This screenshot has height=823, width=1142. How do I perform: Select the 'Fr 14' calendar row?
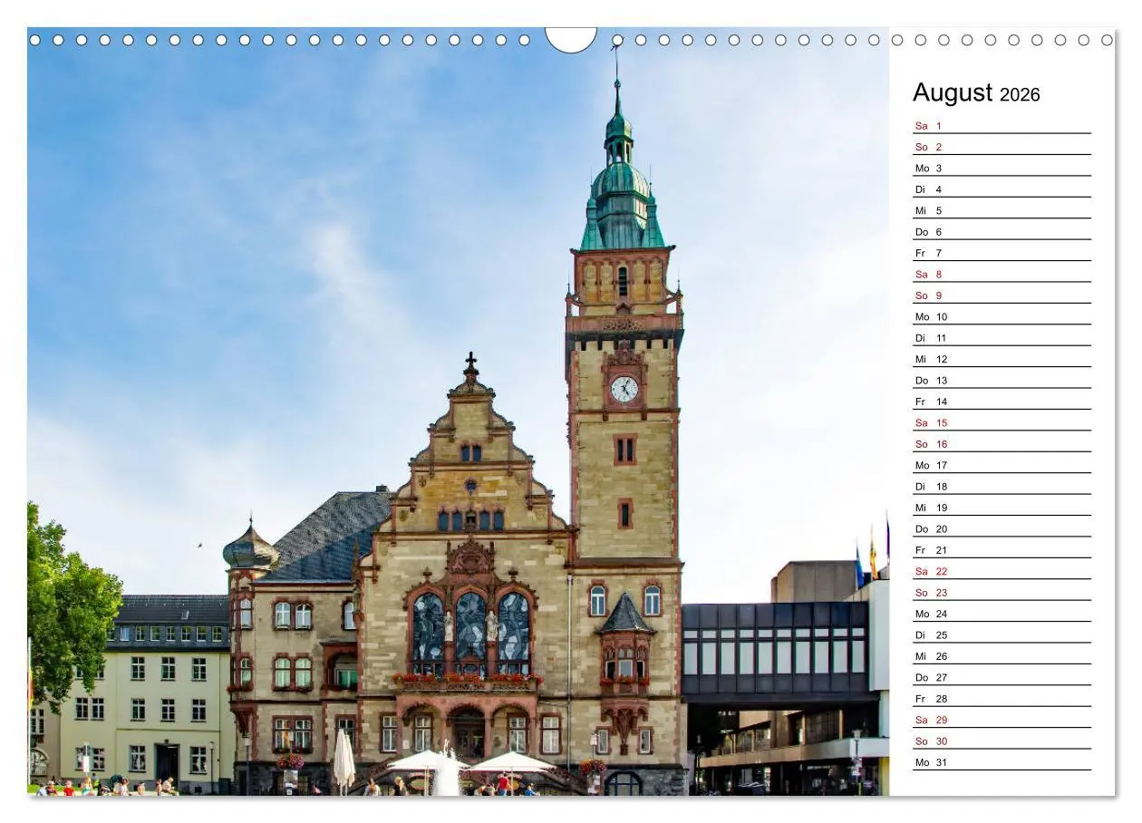[x=1002, y=402]
